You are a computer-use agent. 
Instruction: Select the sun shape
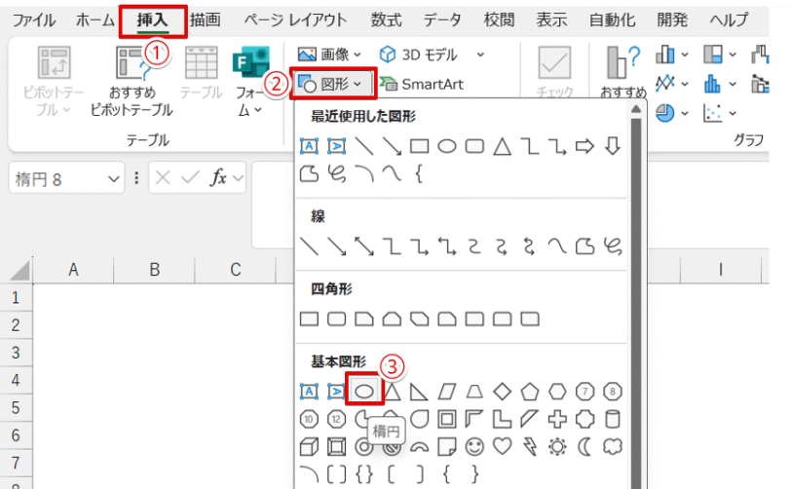[557, 446]
